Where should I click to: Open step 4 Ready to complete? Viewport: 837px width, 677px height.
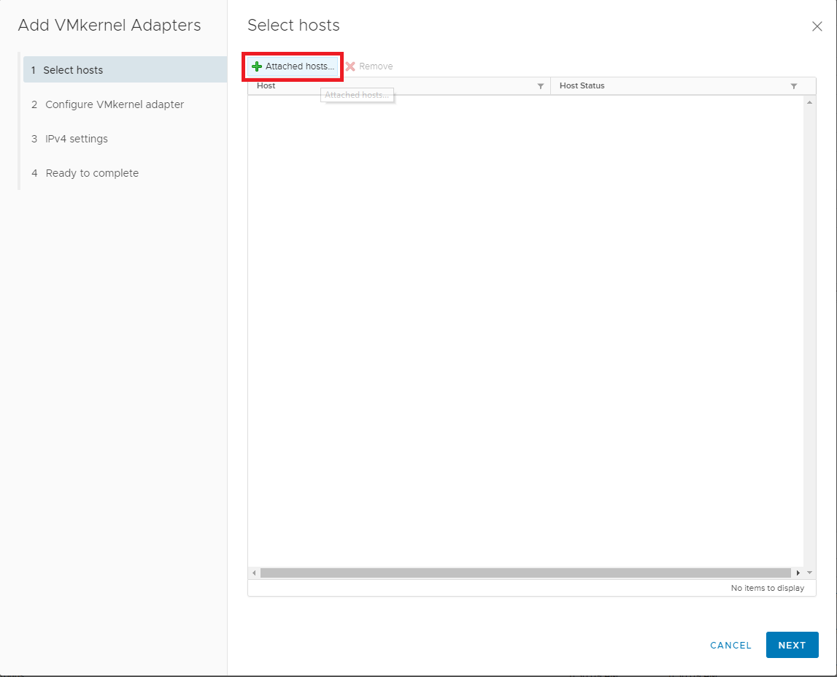[x=92, y=173]
